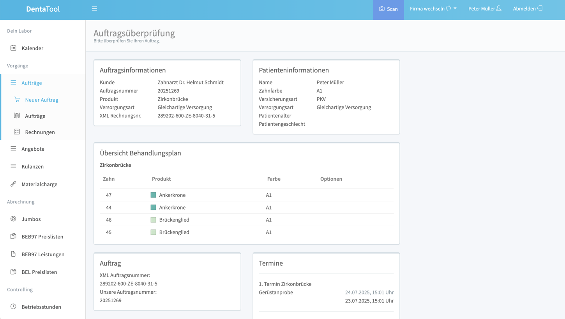
Task: Toggle the hamburger sidebar menu icon
Action: (x=94, y=9)
